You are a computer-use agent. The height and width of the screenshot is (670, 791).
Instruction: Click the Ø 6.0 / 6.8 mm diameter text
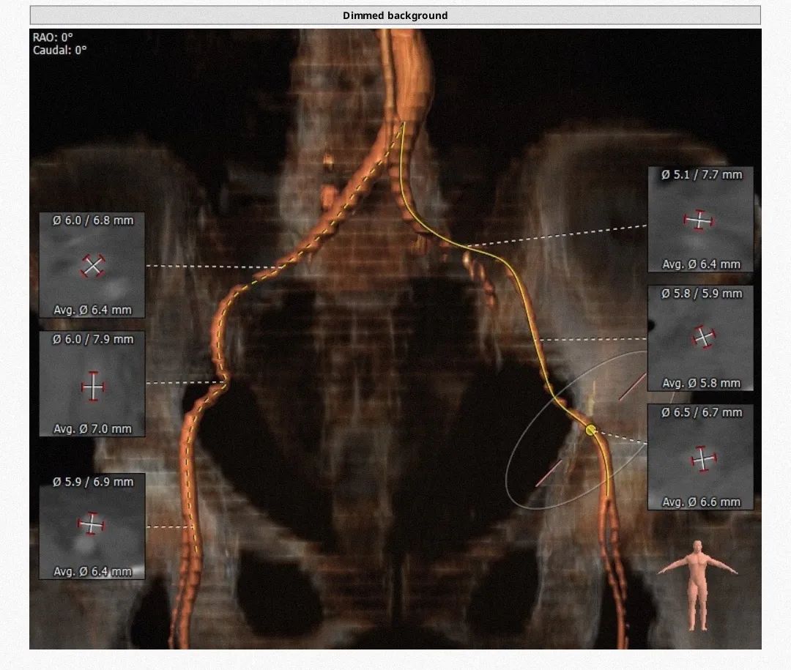(92, 220)
